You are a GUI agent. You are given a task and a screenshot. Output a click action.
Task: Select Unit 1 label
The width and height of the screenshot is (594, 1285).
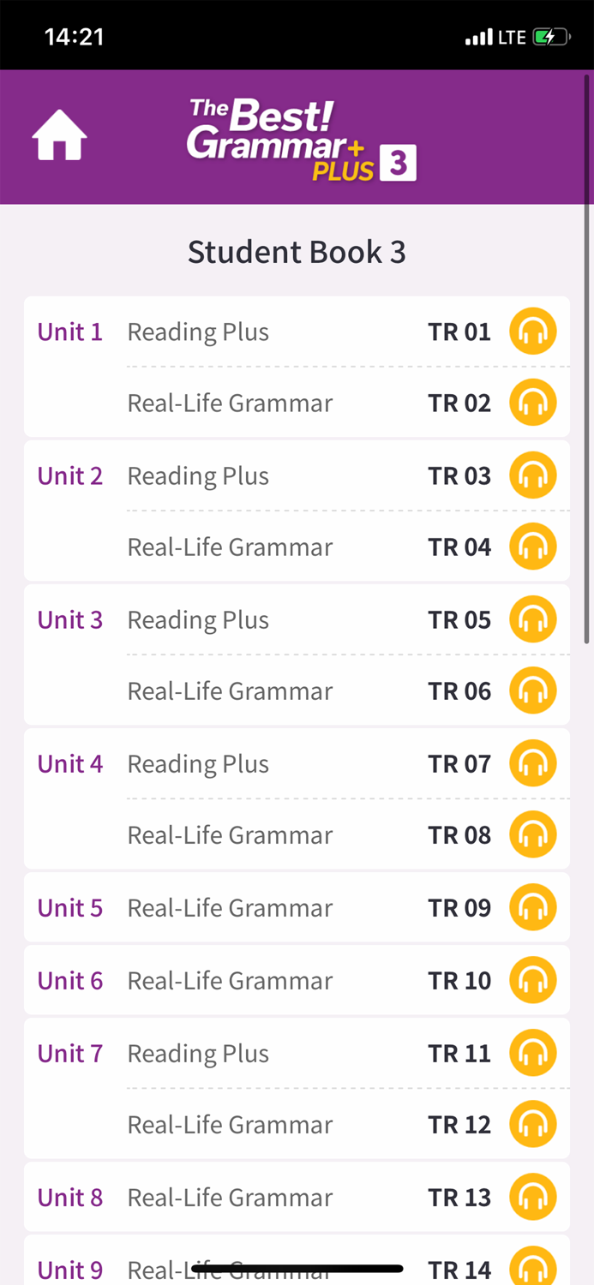coord(70,332)
